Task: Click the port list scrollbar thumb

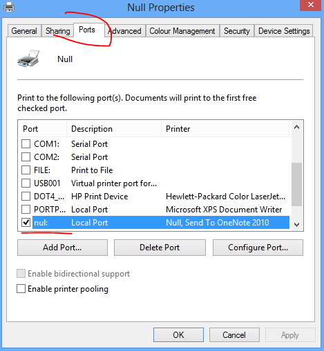Action: (297, 184)
